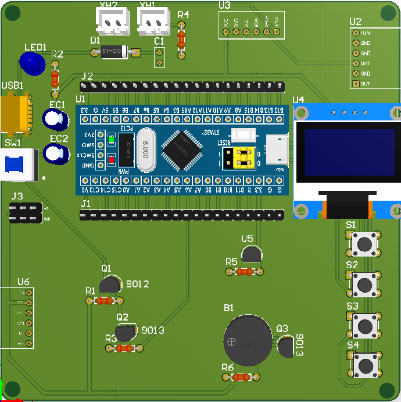Click the USB1 designator text
The height and width of the screenshot is (402, 401).
click(x=12, y=86)
